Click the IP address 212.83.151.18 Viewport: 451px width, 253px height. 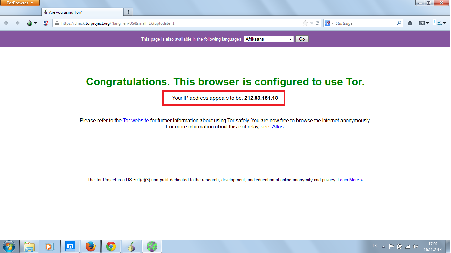pos(261,98)
